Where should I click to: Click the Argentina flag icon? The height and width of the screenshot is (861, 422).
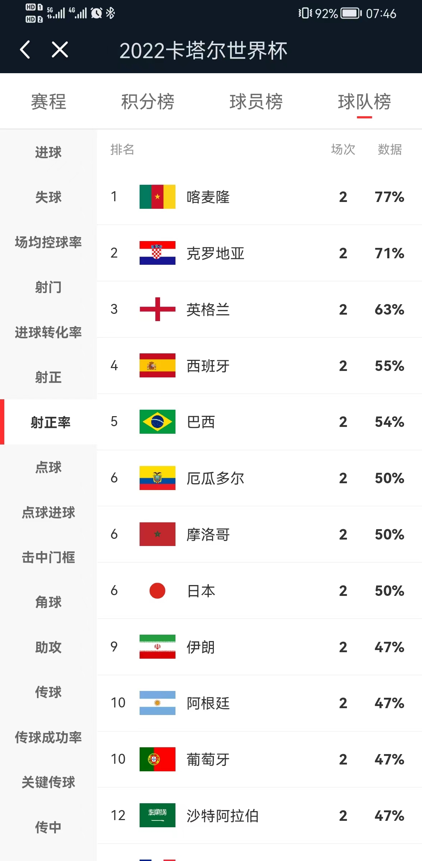[157, 703]
